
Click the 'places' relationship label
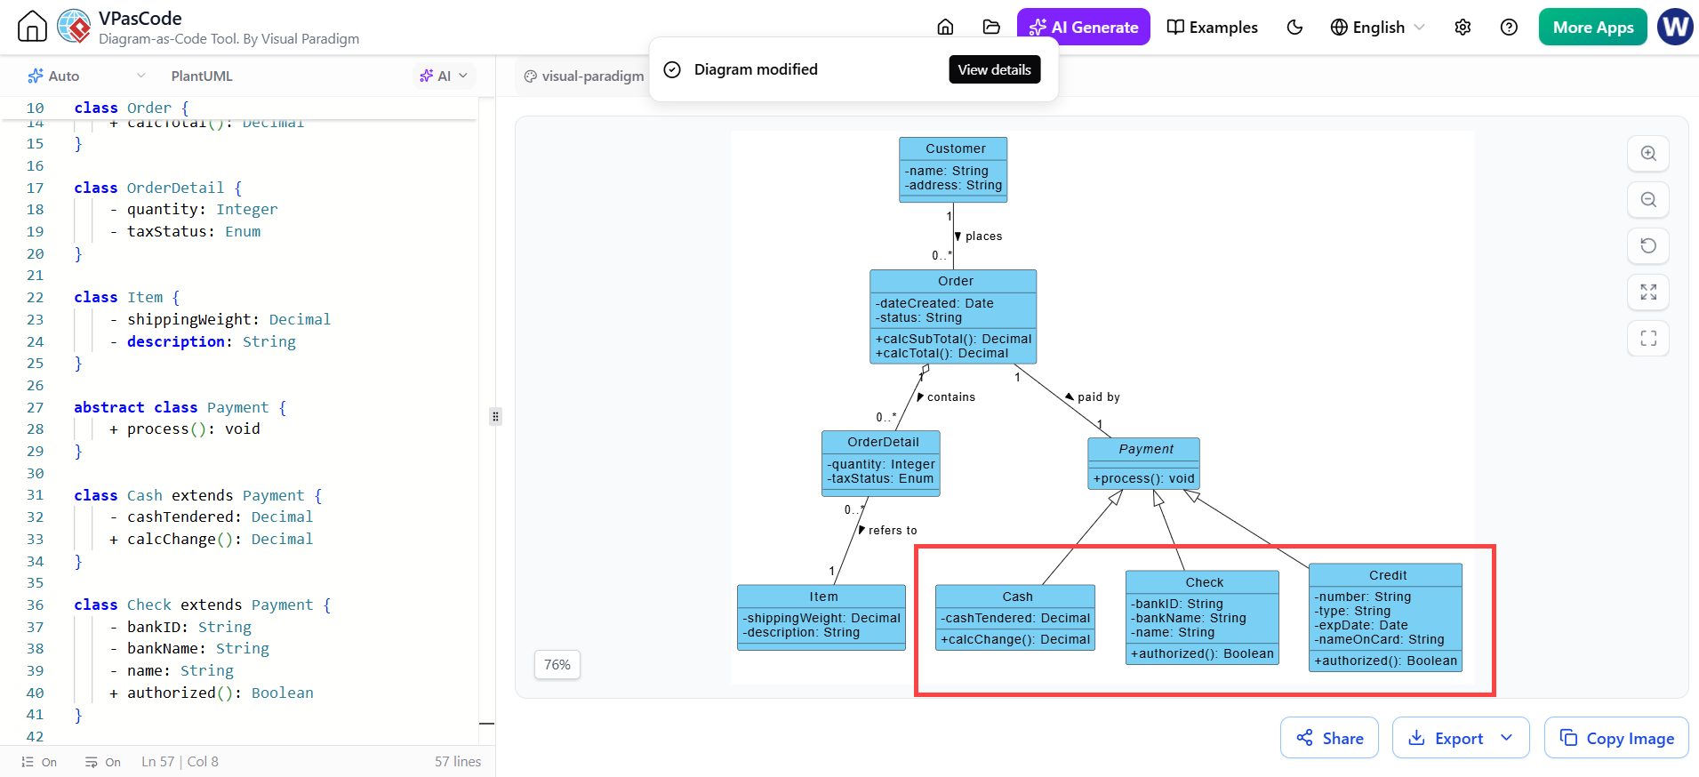tap(983, 236)
